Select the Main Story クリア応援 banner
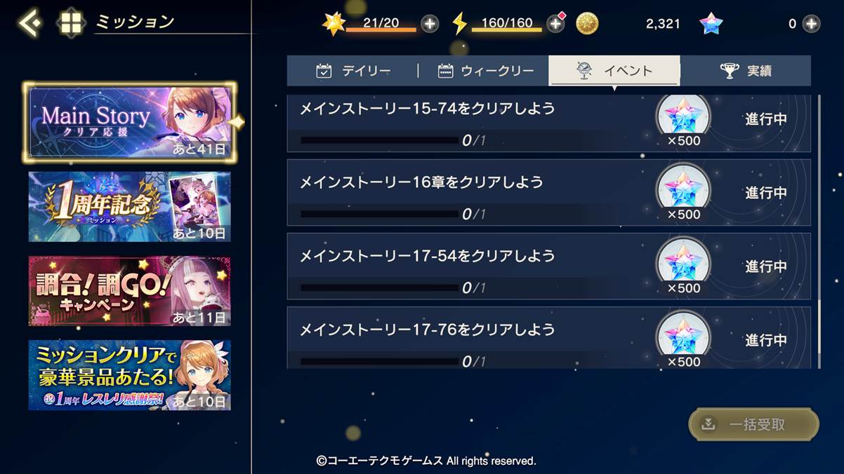 tap(129, 122)
